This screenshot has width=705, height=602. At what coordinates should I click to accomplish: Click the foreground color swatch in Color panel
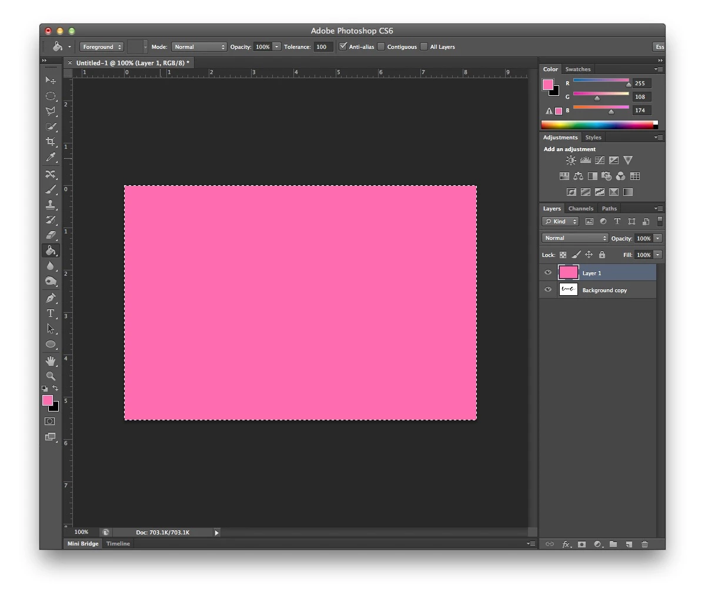[x=547, y=85]
